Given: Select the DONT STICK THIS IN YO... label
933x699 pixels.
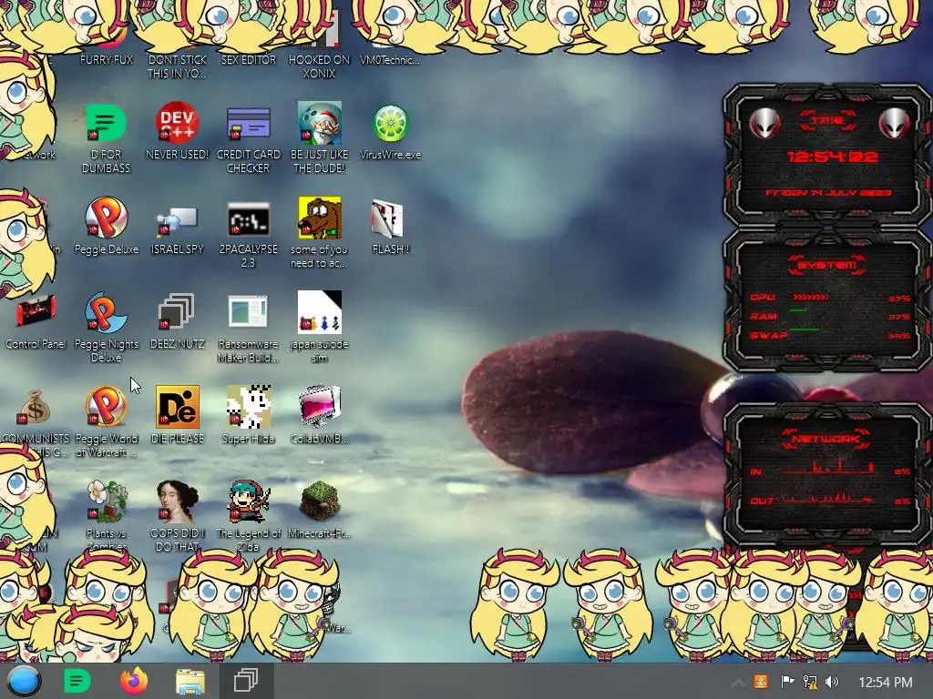Looking at the screenshot, I should [x=177, y=66].
